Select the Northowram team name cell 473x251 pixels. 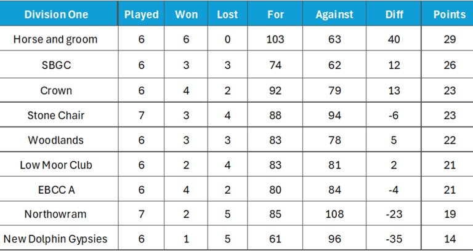pyautogui.click(x=56, y=214)
